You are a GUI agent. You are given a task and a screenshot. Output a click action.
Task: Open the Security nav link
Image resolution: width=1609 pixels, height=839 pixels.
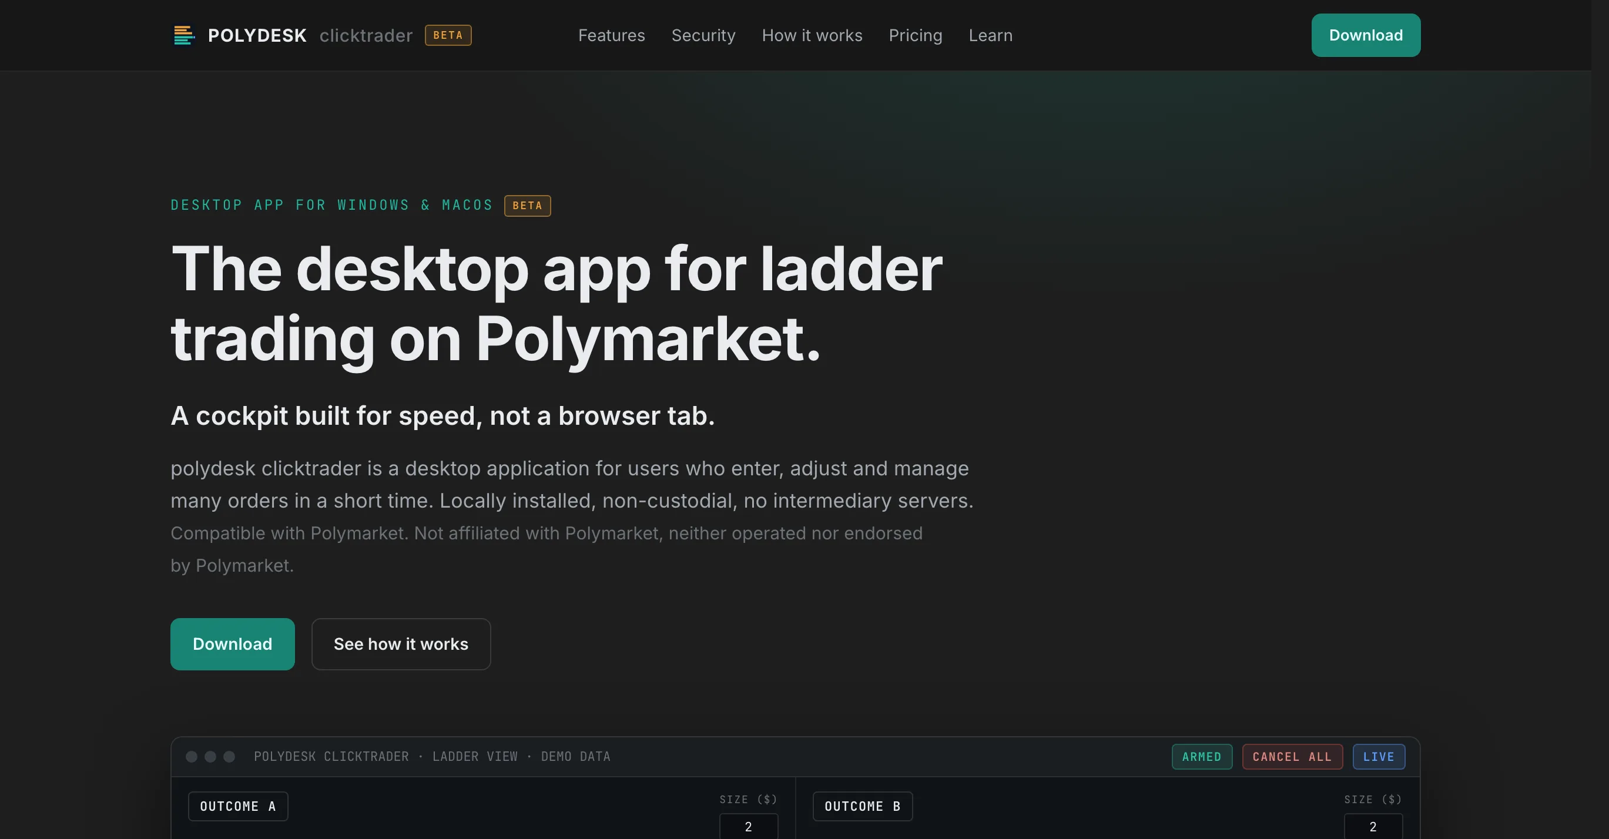[x=703, y=36]
